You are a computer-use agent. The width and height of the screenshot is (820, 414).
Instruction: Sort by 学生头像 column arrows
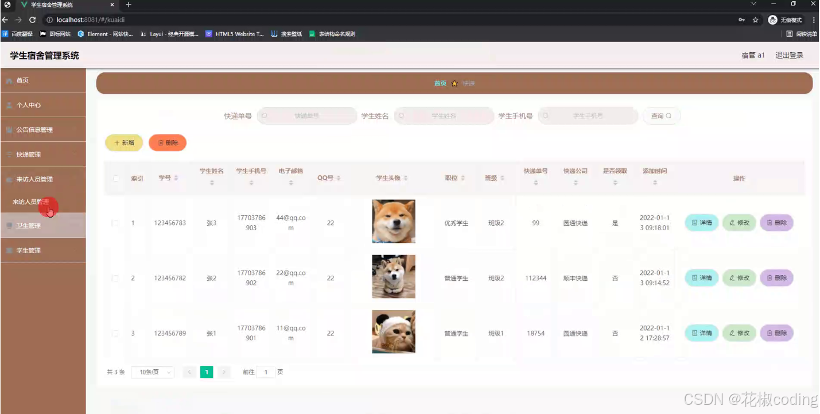tap(406, 178)
